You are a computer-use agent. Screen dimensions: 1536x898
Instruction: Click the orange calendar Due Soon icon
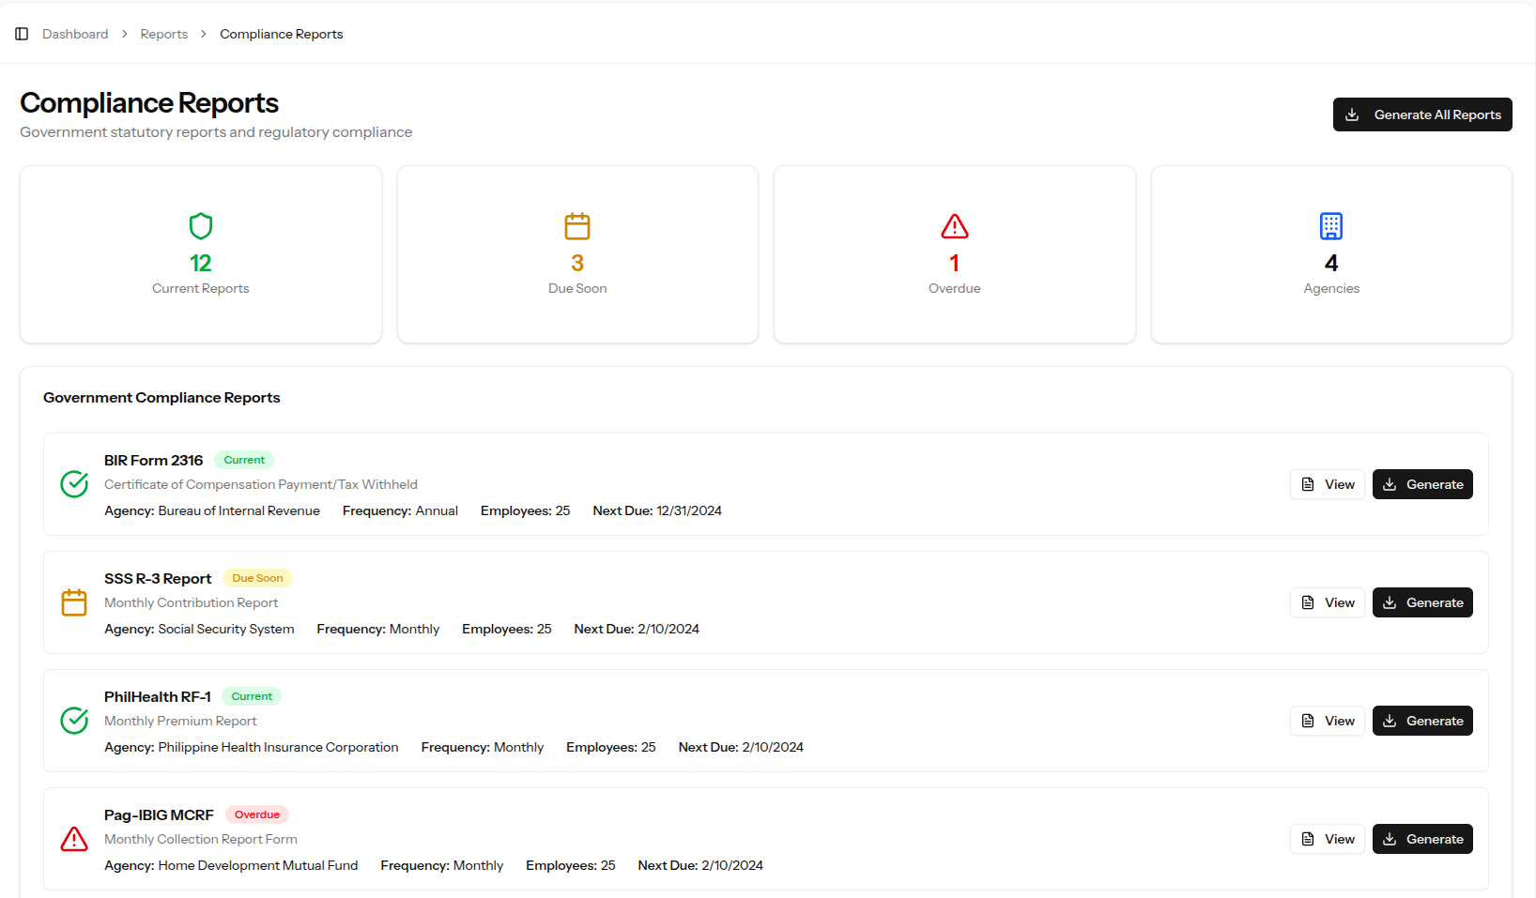pos(577,226)
